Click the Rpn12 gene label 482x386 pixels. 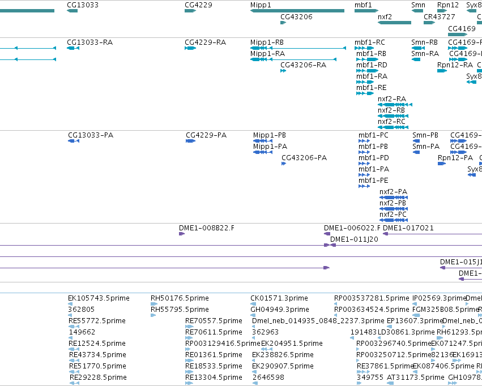(x=448, y=5)
